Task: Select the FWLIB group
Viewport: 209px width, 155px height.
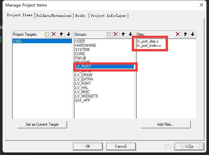Action: coord(104,58)
